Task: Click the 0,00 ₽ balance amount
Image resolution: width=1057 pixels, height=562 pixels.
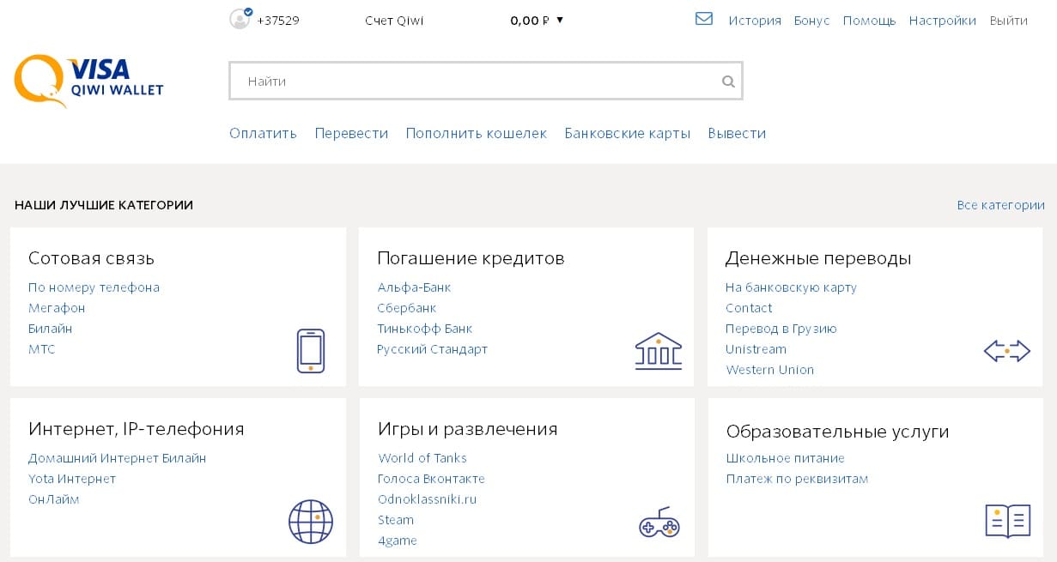Action: tap(530, 21)
